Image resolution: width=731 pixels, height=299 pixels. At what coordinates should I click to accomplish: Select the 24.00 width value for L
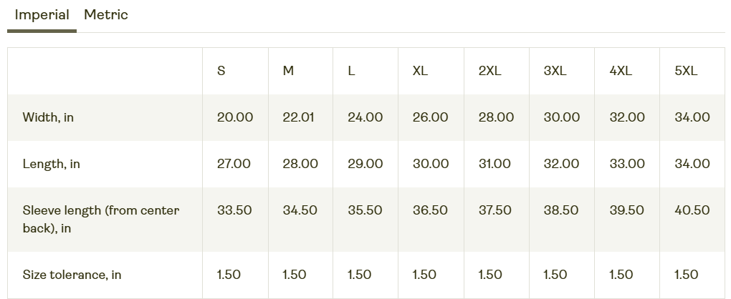coord(365,117)
